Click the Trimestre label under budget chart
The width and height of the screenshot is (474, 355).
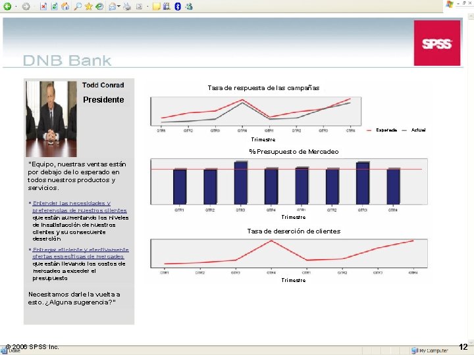[x=294, y=217]
